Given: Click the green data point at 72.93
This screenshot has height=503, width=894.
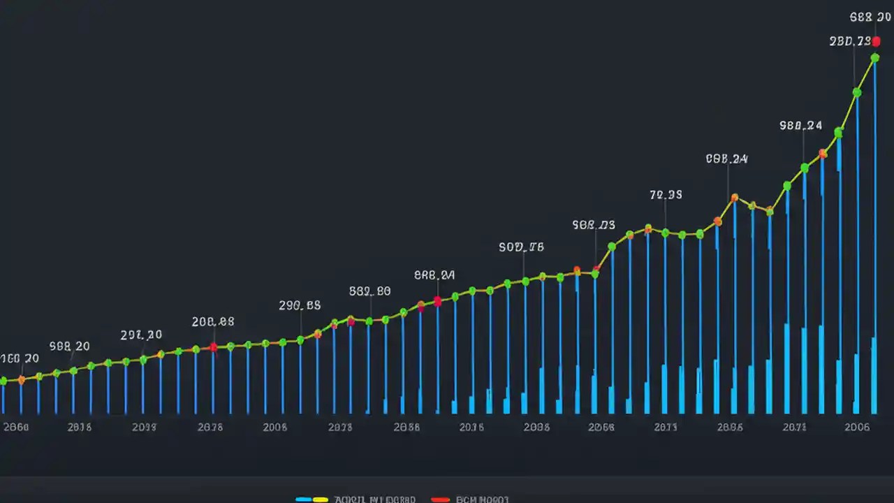Looking at the screenshot, I should tap(665, 233).
